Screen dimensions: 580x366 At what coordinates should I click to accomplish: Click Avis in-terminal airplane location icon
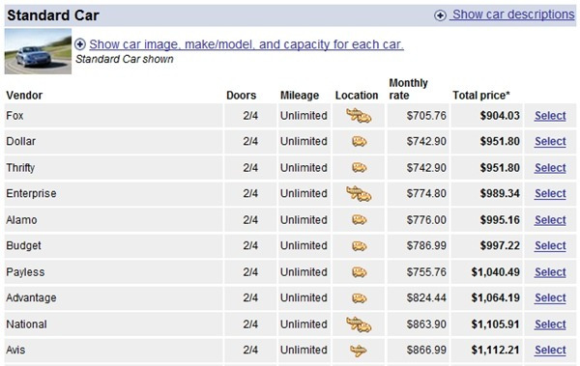click(x=359, y=351)
